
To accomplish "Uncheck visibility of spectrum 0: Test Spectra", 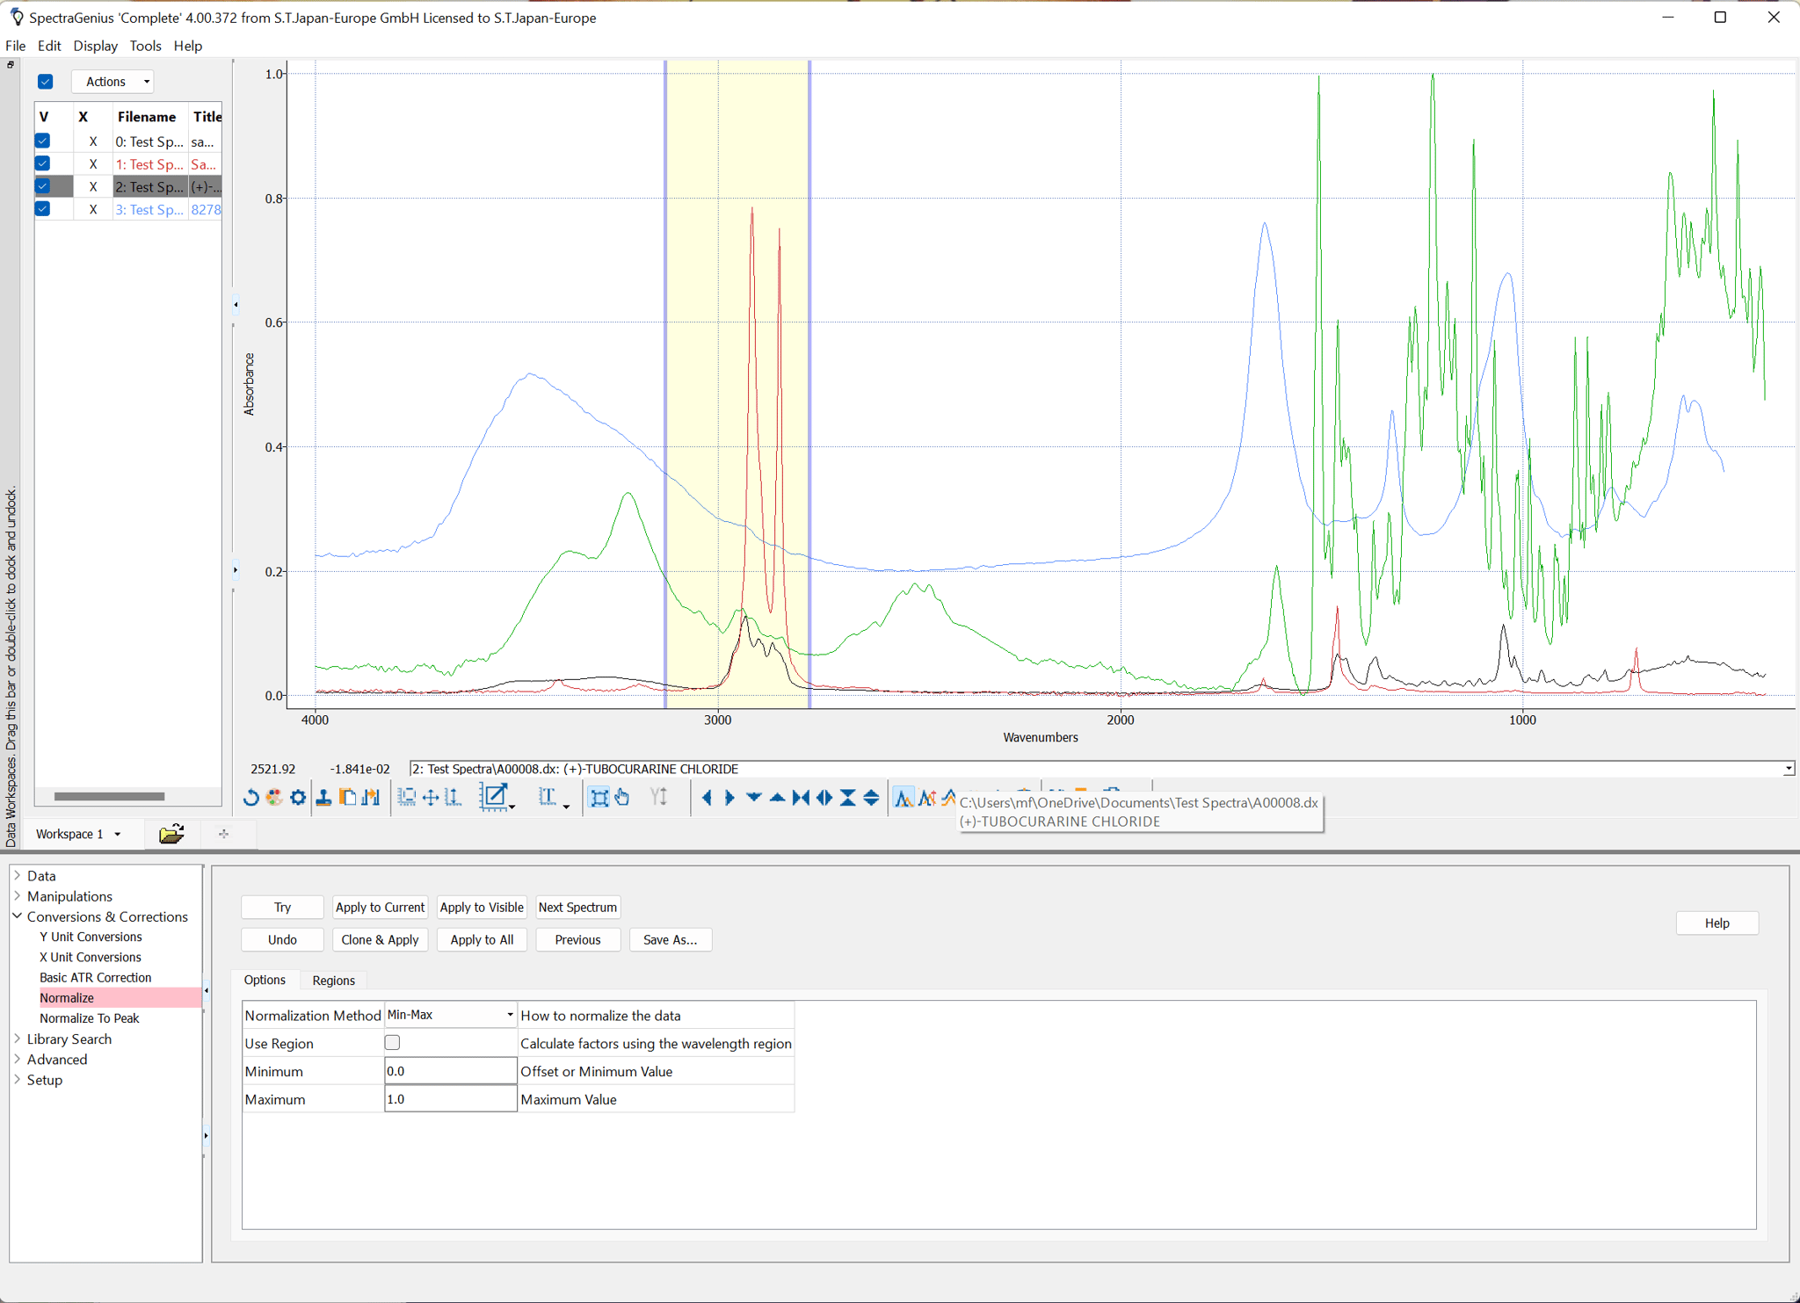I will (41, 141).
